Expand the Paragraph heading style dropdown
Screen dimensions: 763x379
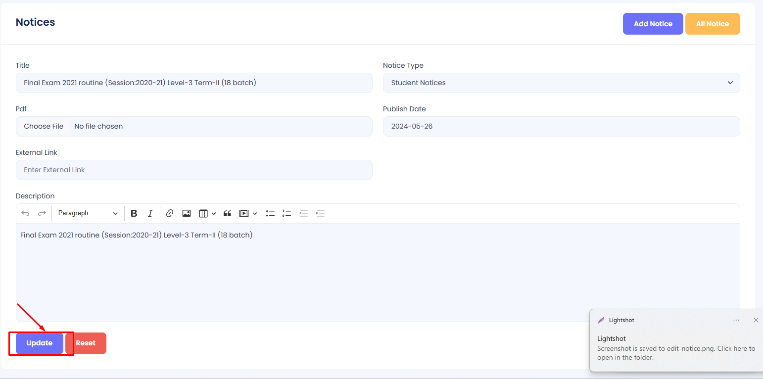tap(88, 213)
